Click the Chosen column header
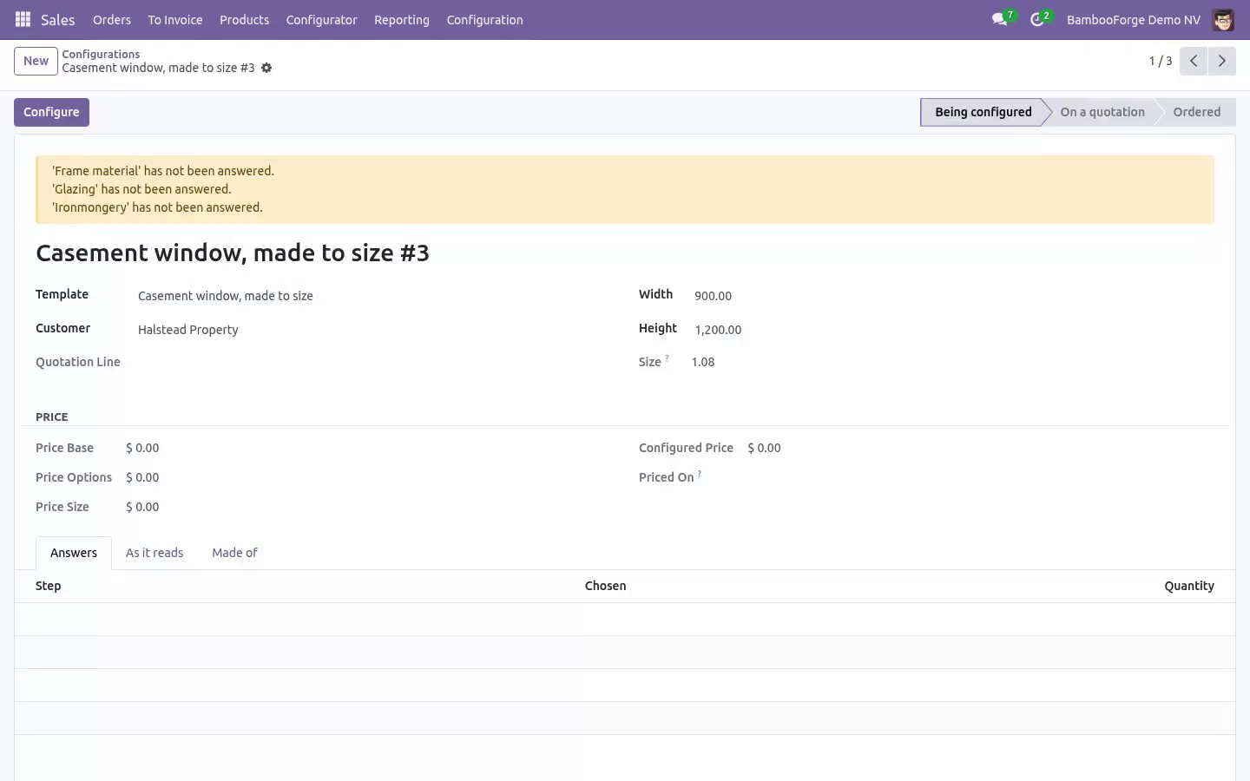This screenshot has height=781, width=1250. (605, 586)
